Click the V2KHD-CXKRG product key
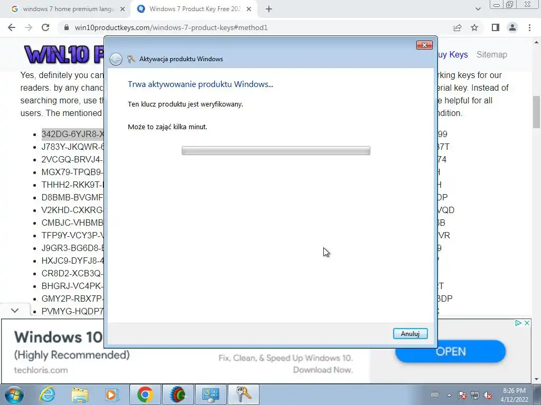 click(x=72, y=210)
